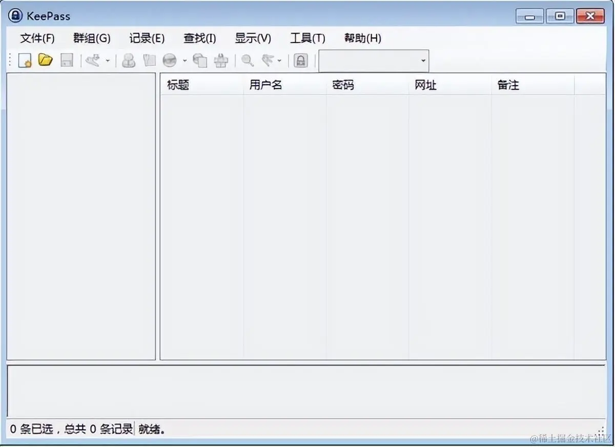The image size is (615, 447).
Task: Click the Show entries key icon
Action: (x=268, y=60)
